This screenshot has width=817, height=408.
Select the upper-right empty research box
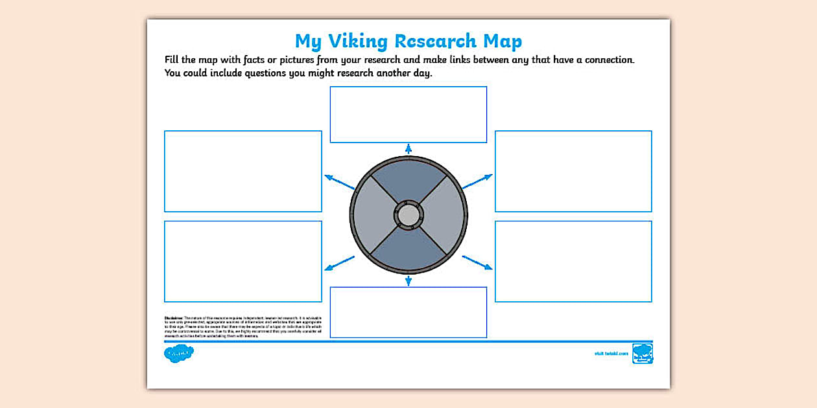(x=573, y=171)
